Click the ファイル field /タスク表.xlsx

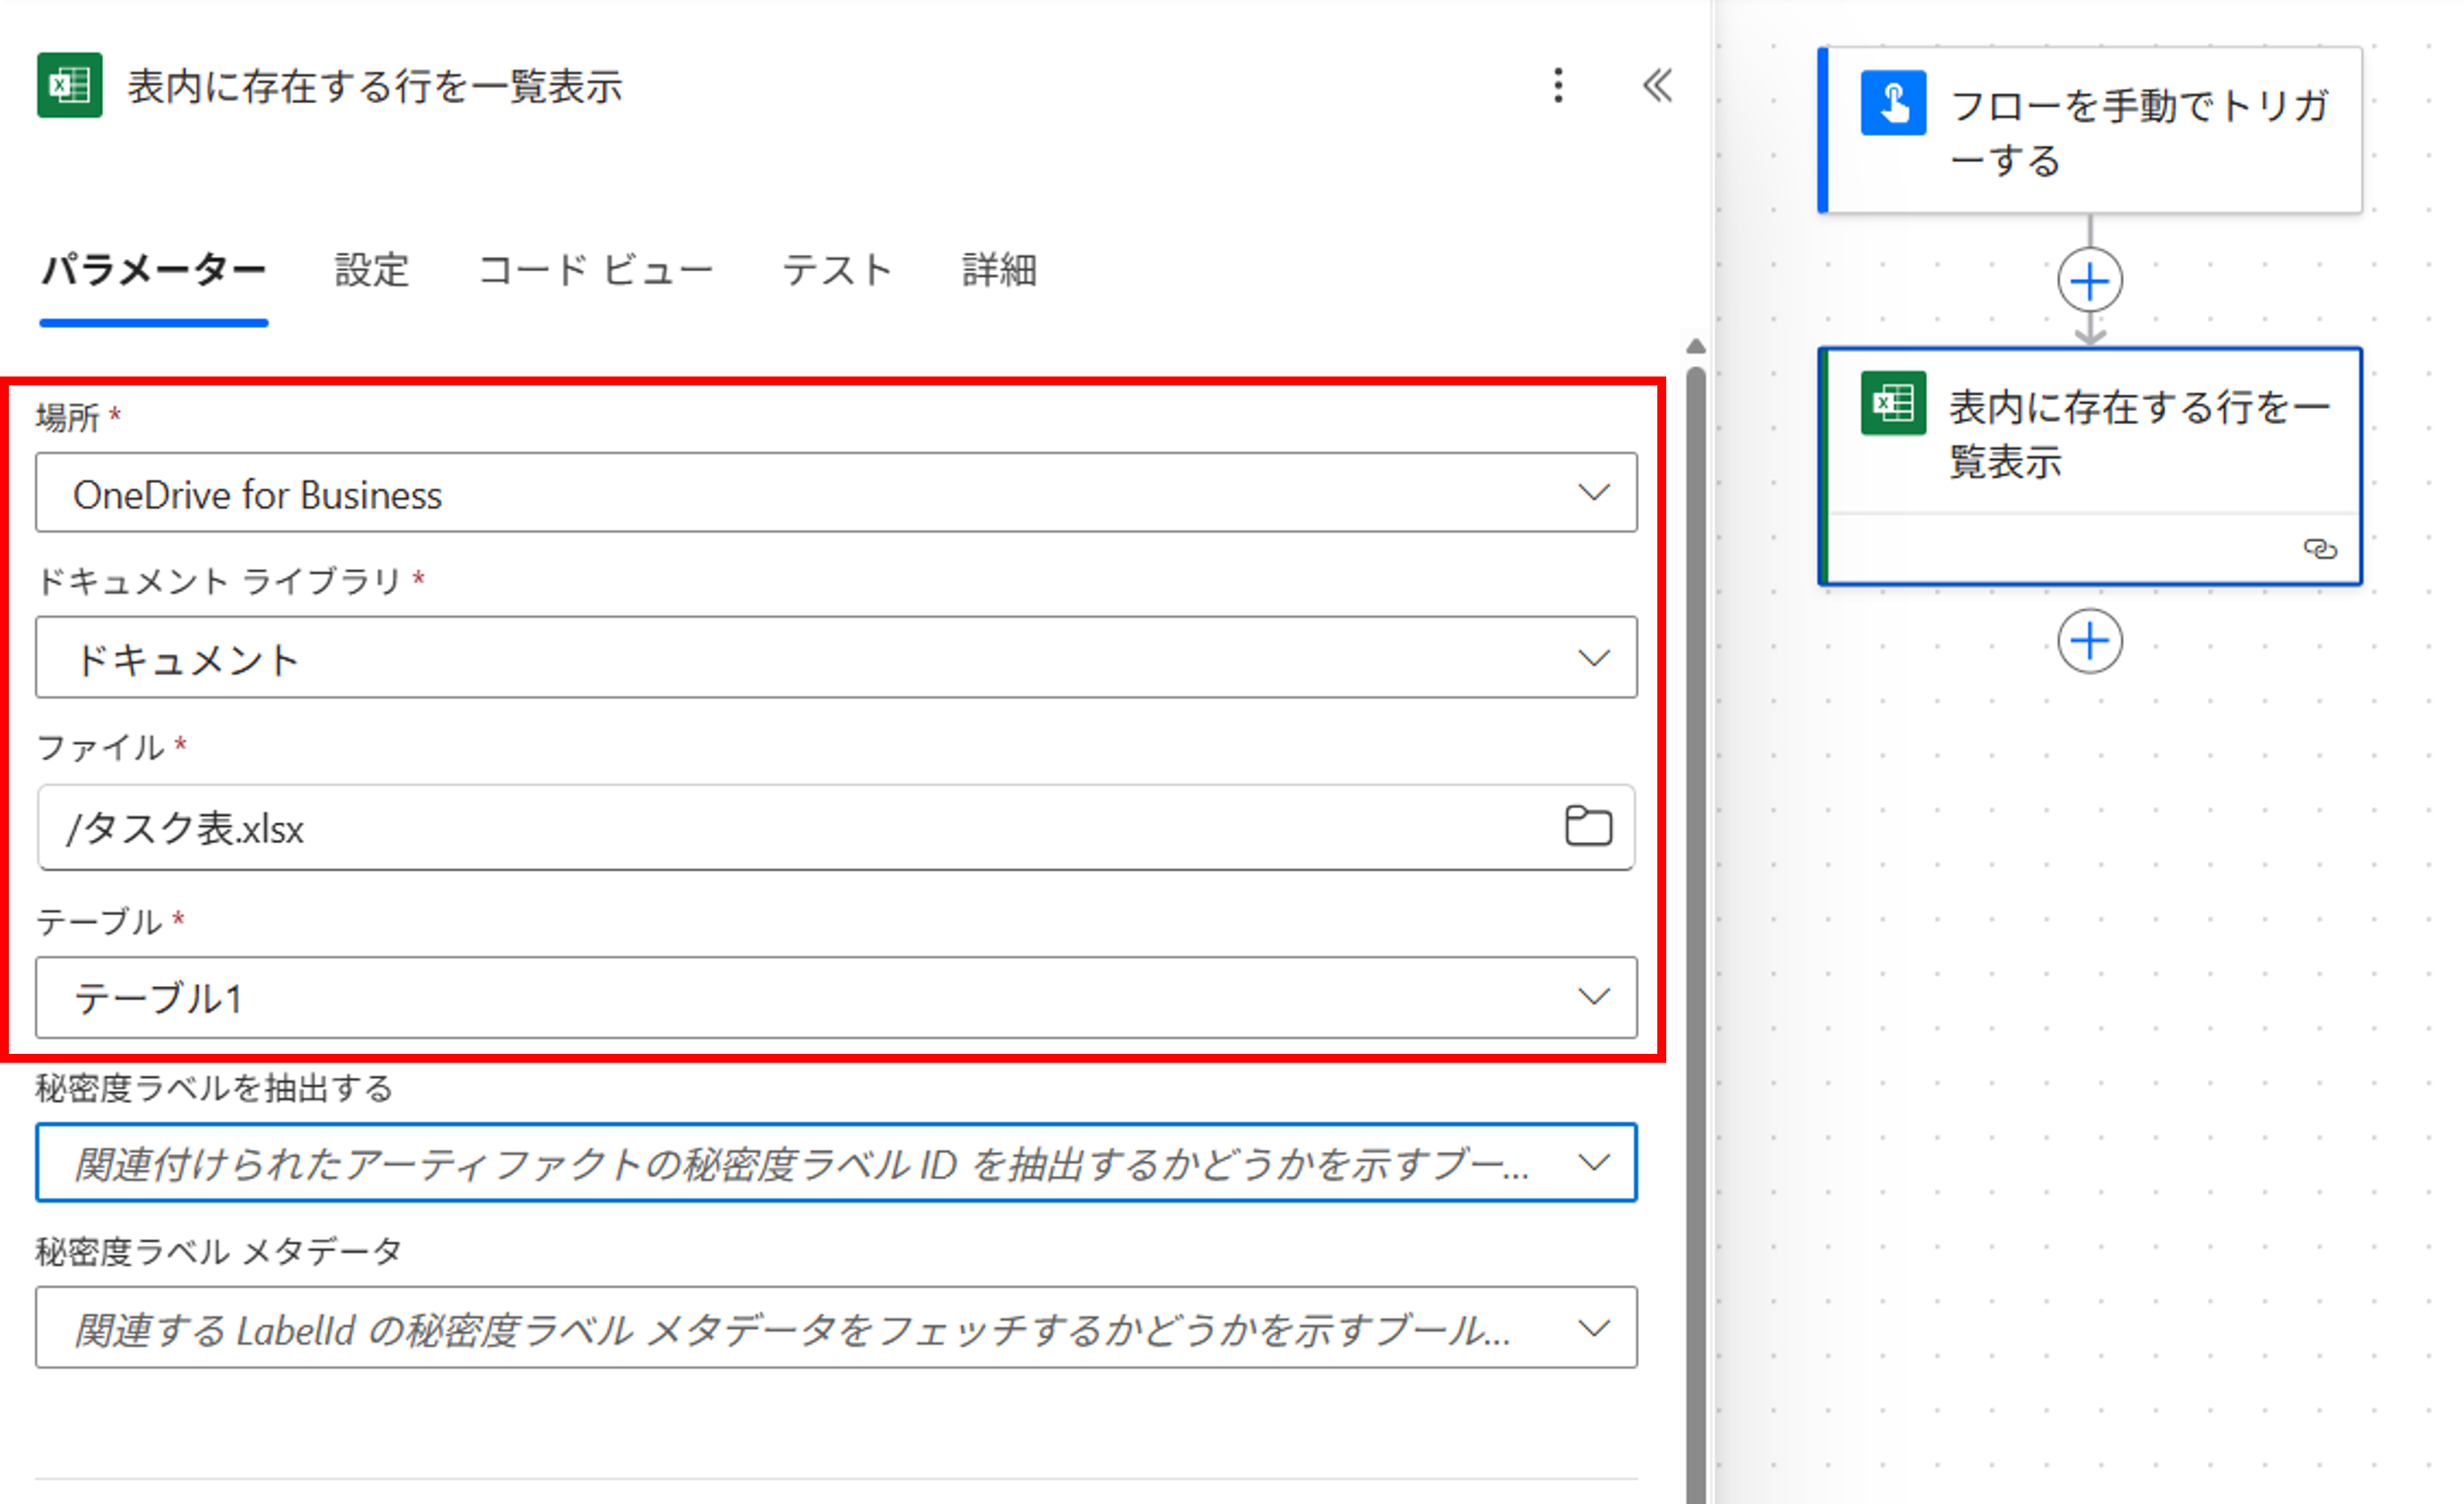coord(836,827)
